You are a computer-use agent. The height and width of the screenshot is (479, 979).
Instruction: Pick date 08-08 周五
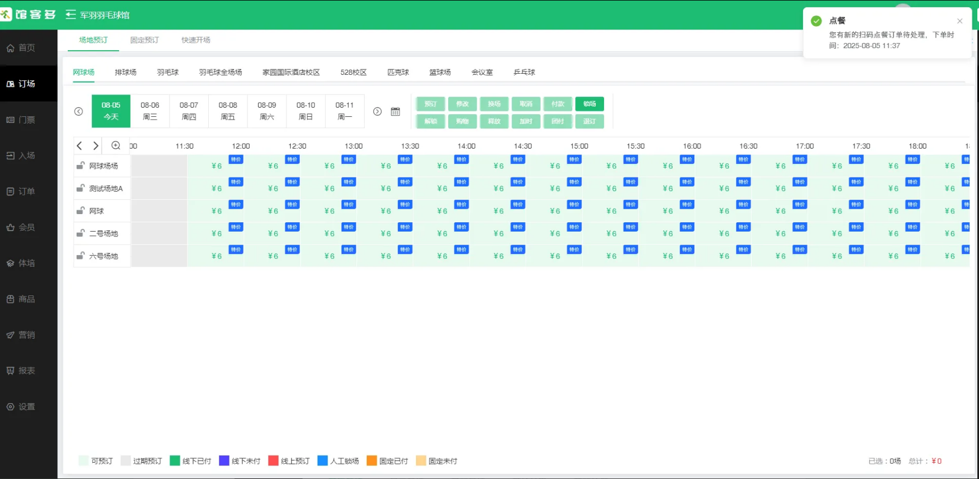pyautogui.click(x=228, y=111)
